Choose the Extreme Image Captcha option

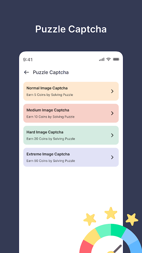coord(71,157)
